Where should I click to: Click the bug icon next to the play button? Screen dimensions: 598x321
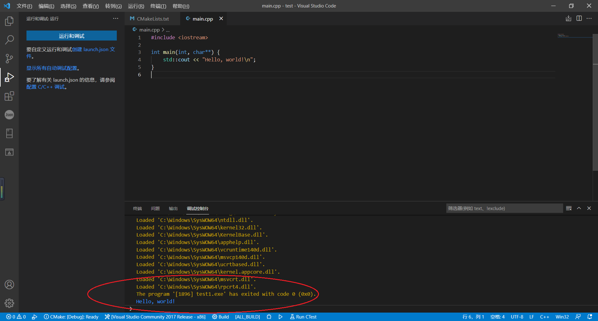(269, 317)
